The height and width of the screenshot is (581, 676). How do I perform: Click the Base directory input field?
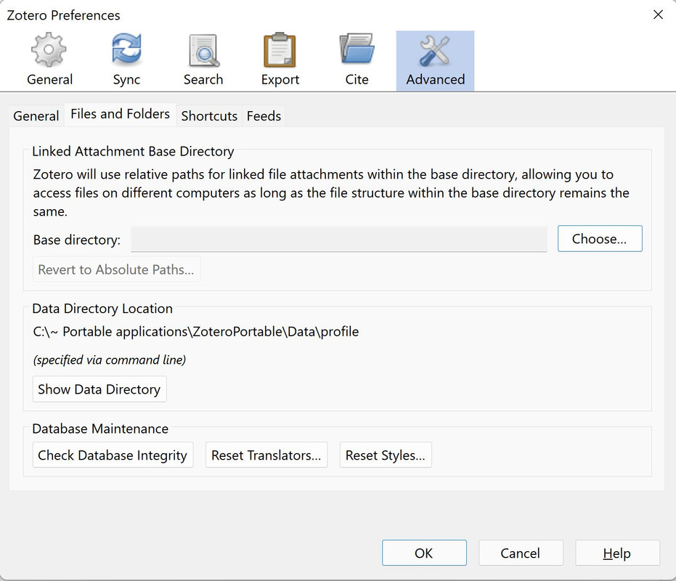339,238
